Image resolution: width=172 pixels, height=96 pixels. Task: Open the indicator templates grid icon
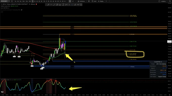click(89, 1)
